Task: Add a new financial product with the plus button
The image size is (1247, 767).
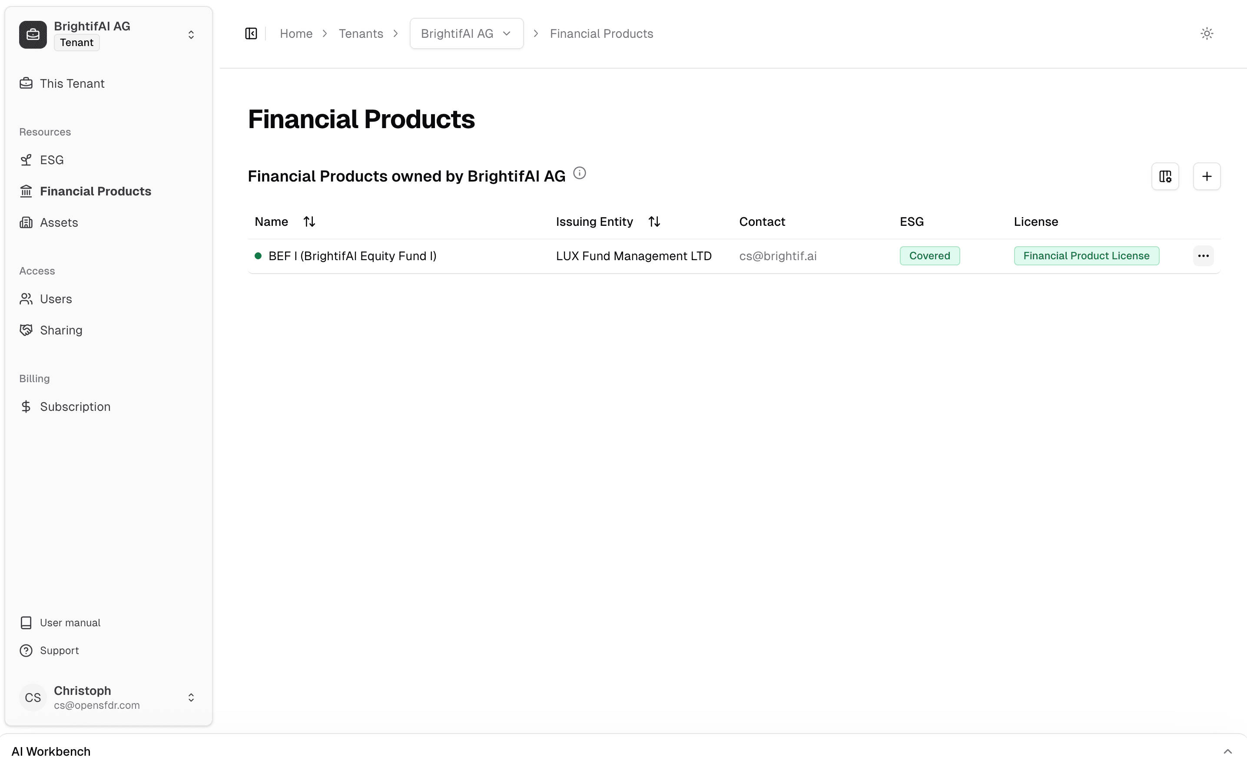Action: point(1207,176)
